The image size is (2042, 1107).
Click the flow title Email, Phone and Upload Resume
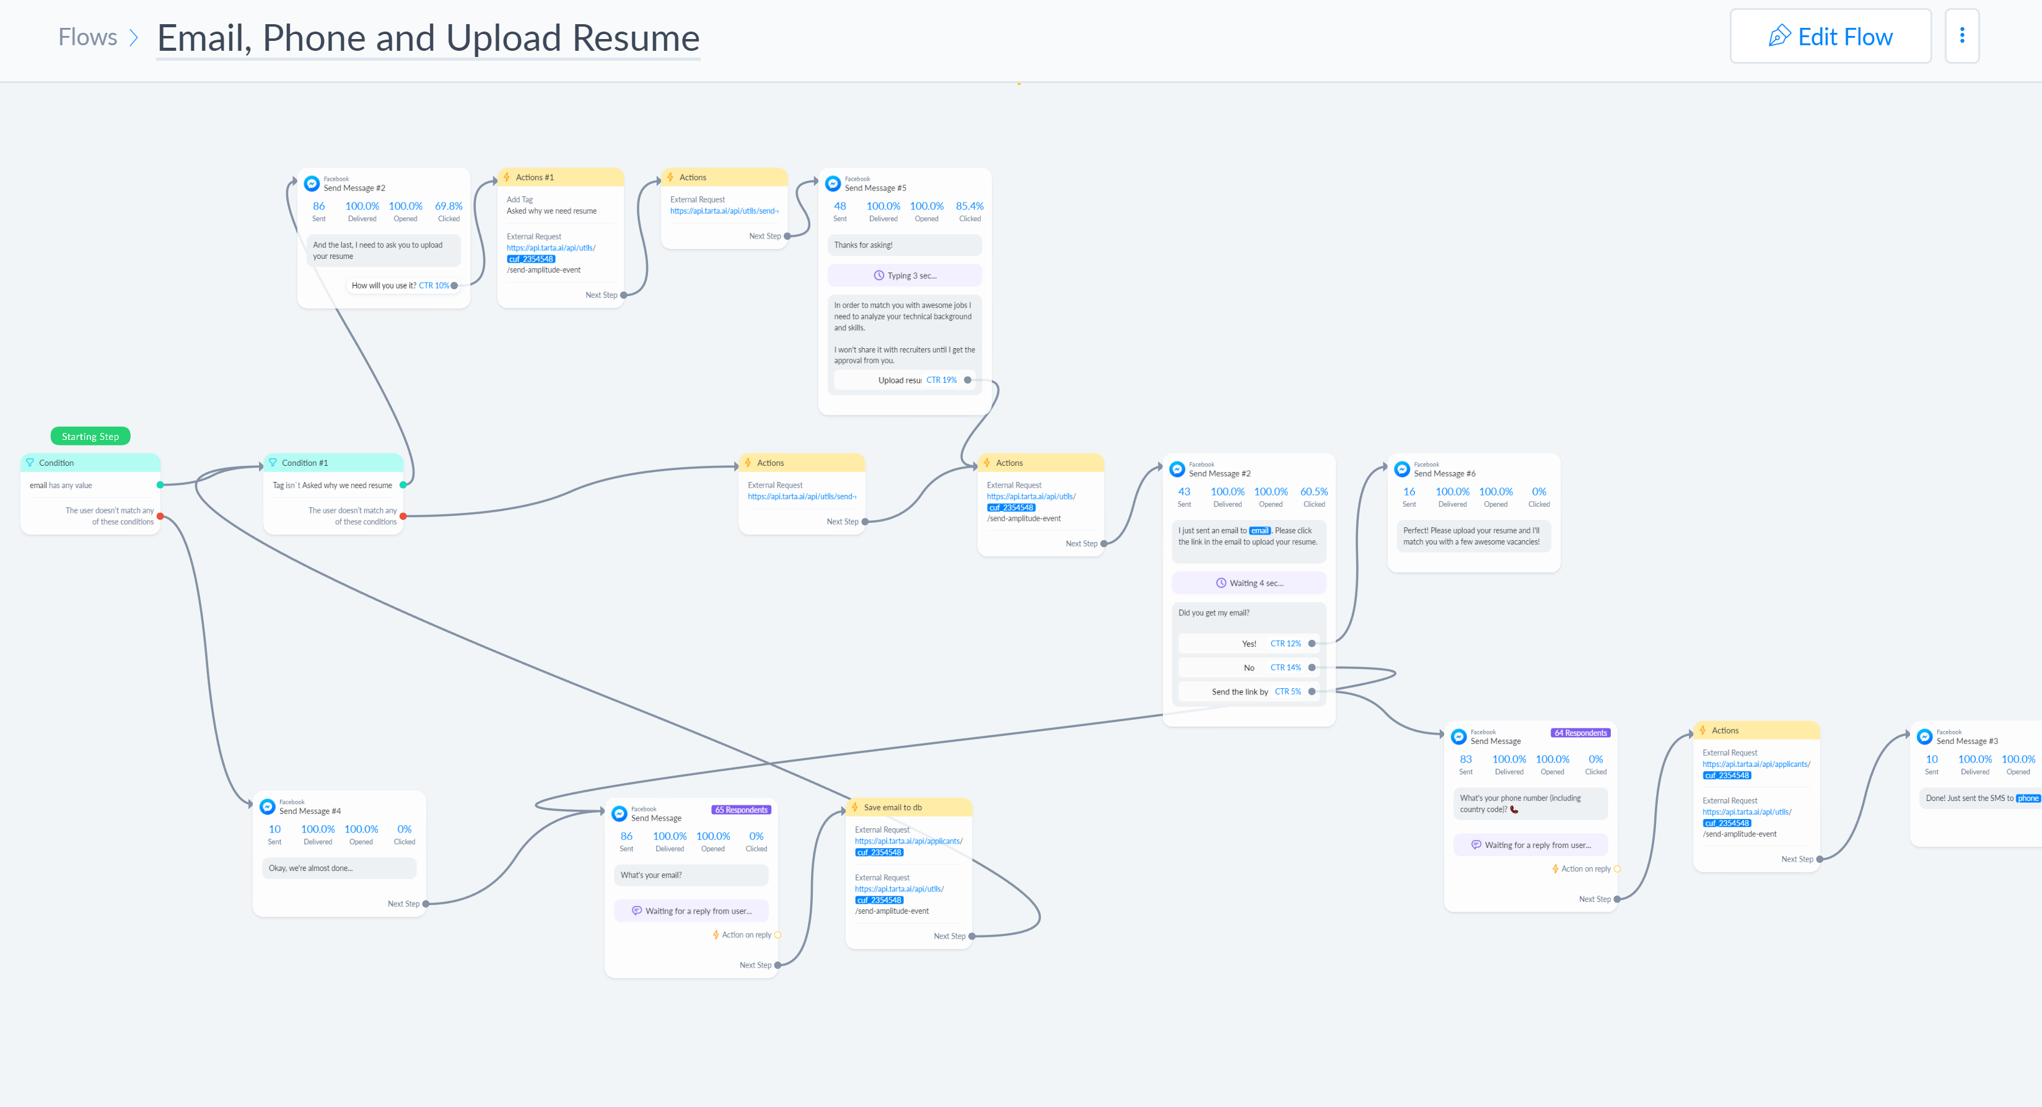tap(428, 38)
